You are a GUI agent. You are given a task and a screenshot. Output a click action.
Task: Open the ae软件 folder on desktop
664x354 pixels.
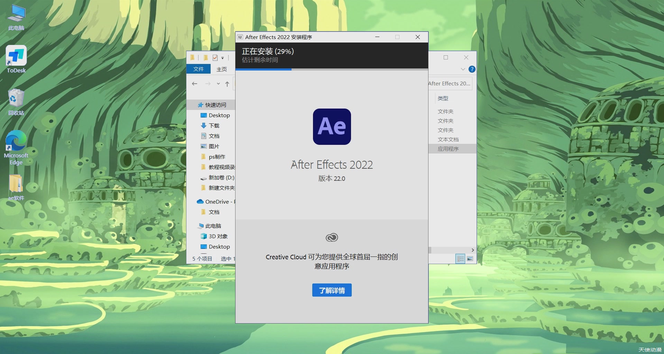pyautogui.click(x=16, y=187)
